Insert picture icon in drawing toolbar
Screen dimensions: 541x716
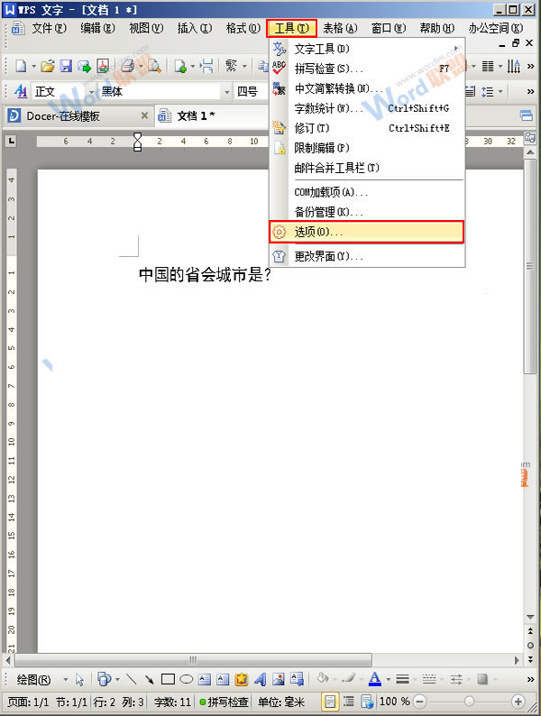[279, 679]
